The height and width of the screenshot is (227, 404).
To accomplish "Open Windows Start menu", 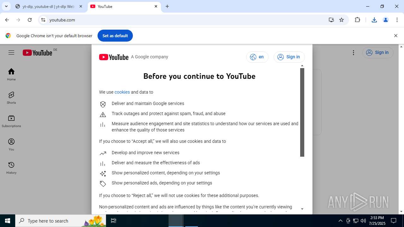I will pyautogui.click(x=8, y=221).
